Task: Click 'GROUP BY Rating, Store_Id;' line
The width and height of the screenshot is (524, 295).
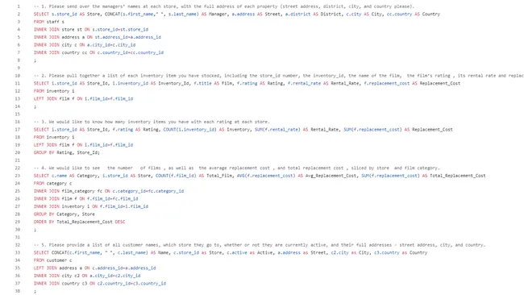Action: click(x=66, y=152)
